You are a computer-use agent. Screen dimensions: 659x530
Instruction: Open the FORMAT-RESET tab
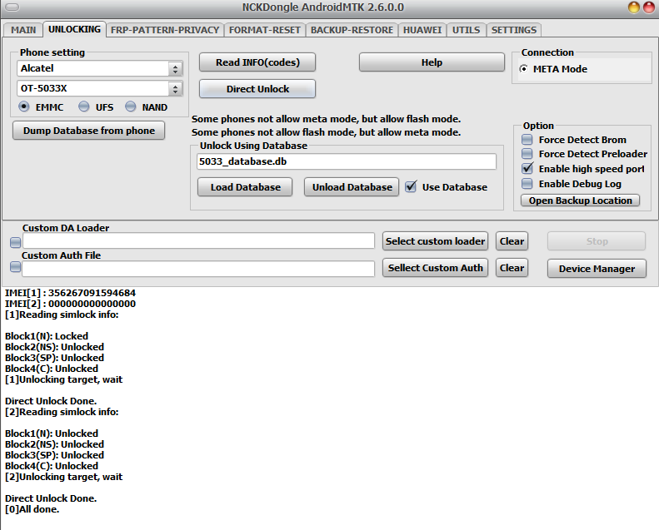click(x=264, y=30)
